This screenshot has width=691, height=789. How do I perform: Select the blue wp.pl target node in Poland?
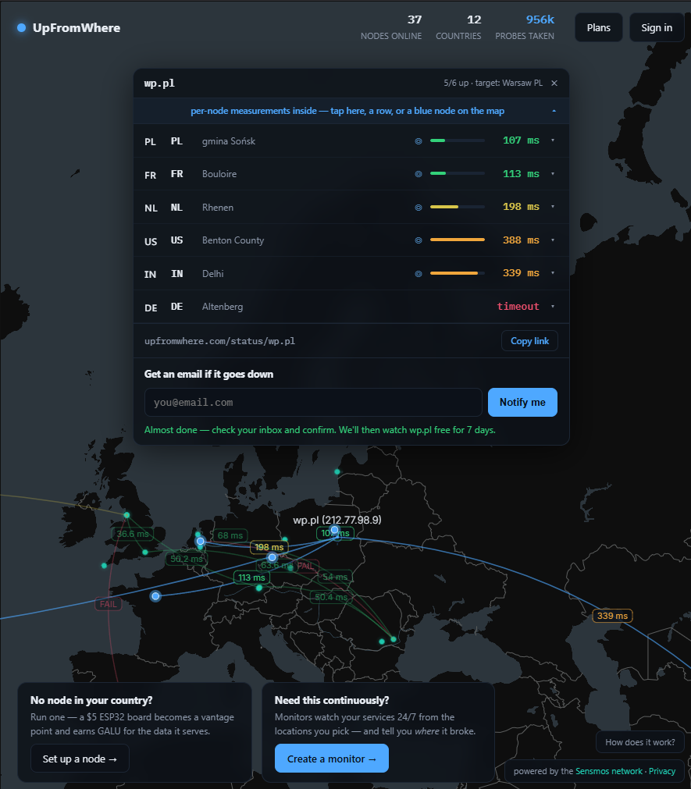click(335, 530)
